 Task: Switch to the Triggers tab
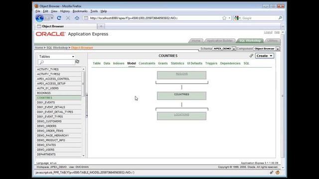pos(211,63)
